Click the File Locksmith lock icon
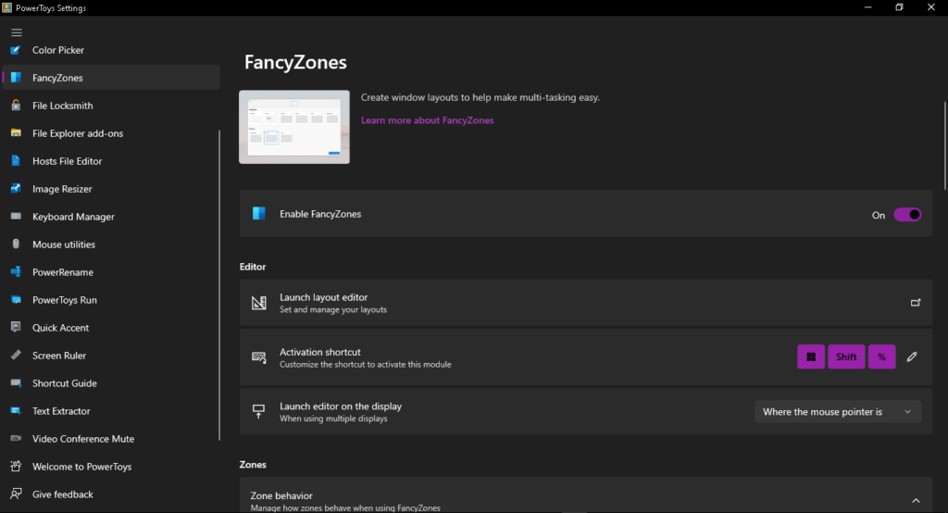The width and height of the screenshot is (948, 513). pyautogui.click(x=16, y=106)
